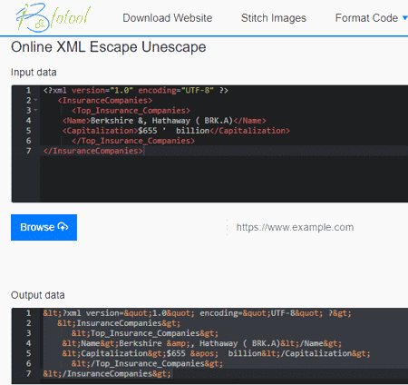The image size is (408, 385).
Task: Click output line &lt;/InsuranceCompanies&gt;
Action: (x=107, y=373)
